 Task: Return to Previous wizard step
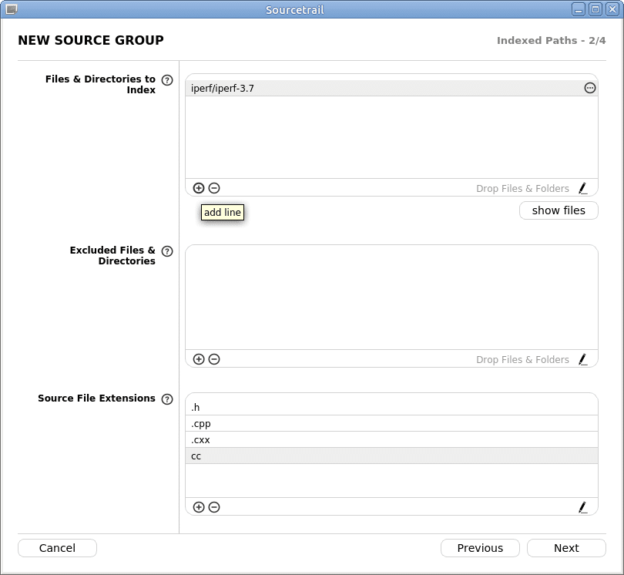(480, 548)
